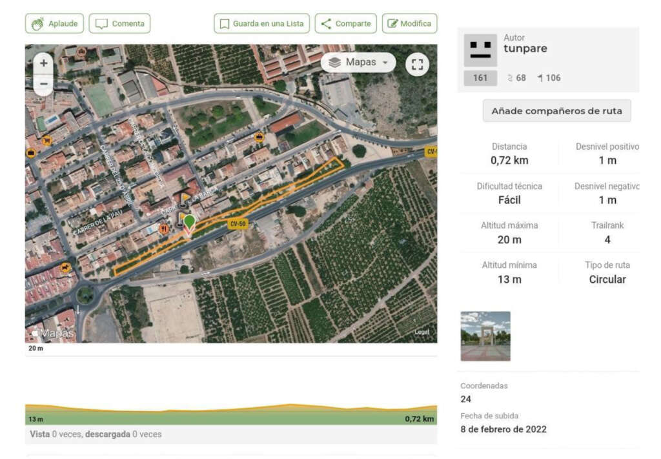Zoom in on the map
Image resolution: width=661 pixels, height=459 pixels.
tap(43, 63)
